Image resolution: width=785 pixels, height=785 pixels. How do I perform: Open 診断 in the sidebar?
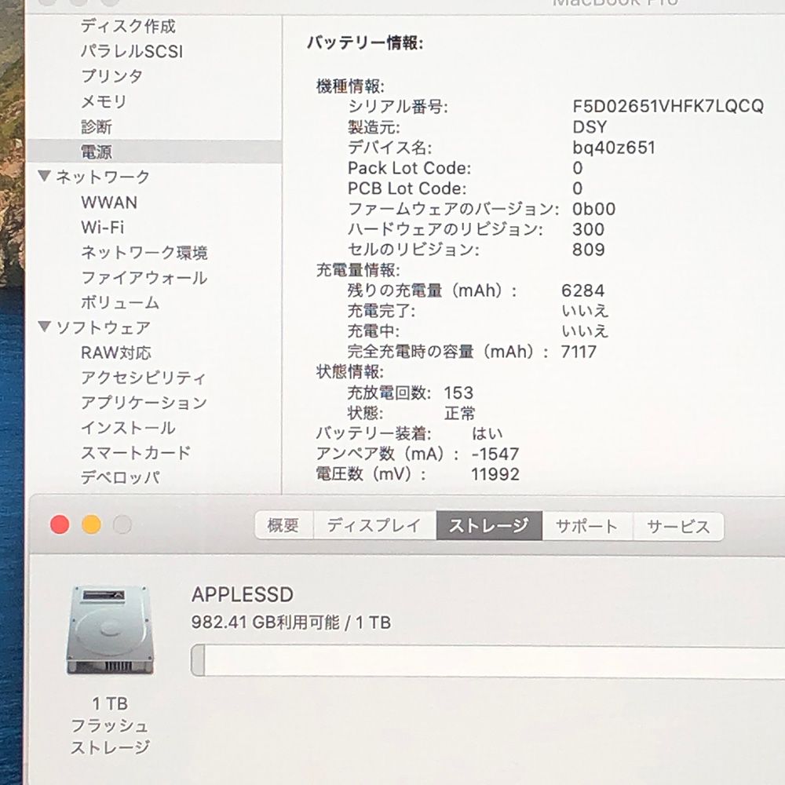[97, 126]
